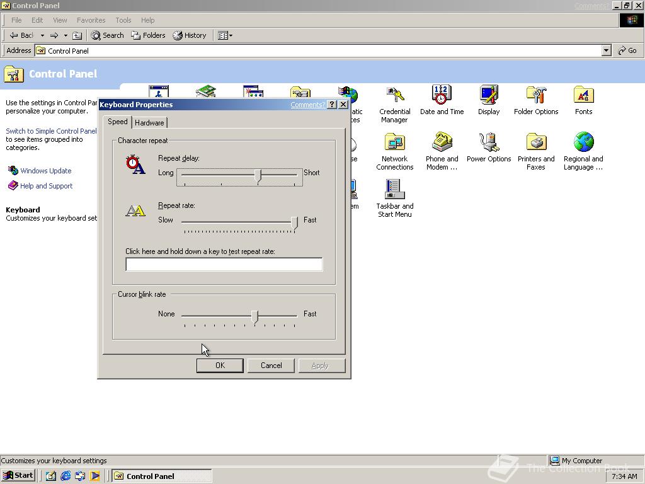Open the Taskbar and Start Menu icon
Screen dimensions: 645x484
click(394, 199)
